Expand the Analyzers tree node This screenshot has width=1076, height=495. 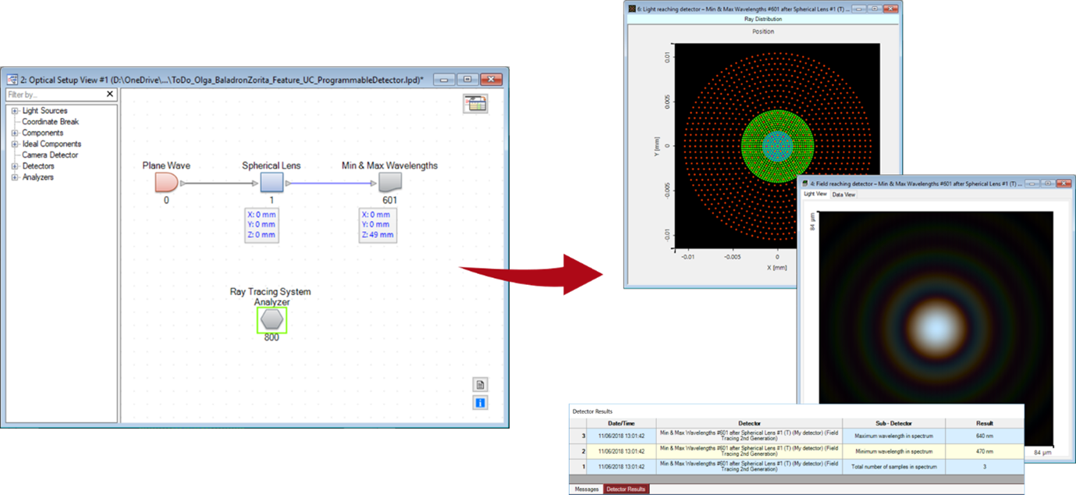15,177
